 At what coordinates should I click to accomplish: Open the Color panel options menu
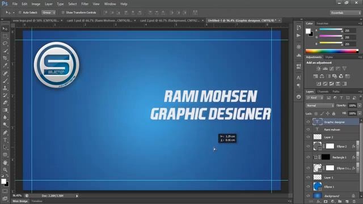tap(360, 24)
